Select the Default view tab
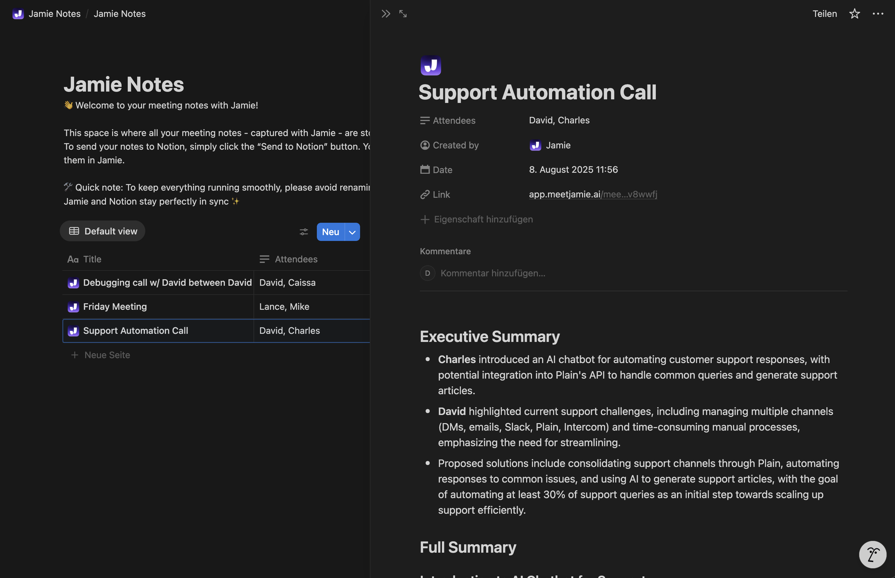895x578 pixels. 103,231
